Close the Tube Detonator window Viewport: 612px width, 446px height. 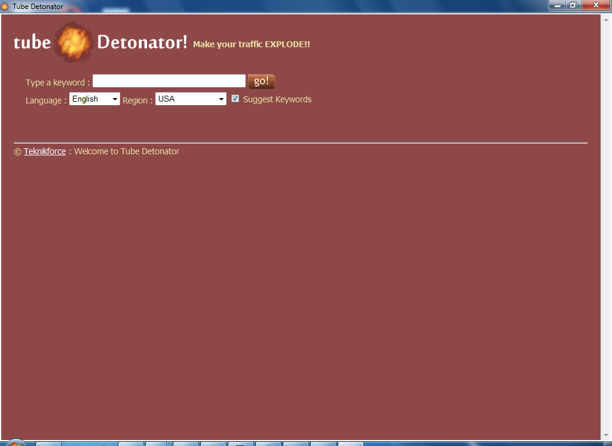[596, 5]
